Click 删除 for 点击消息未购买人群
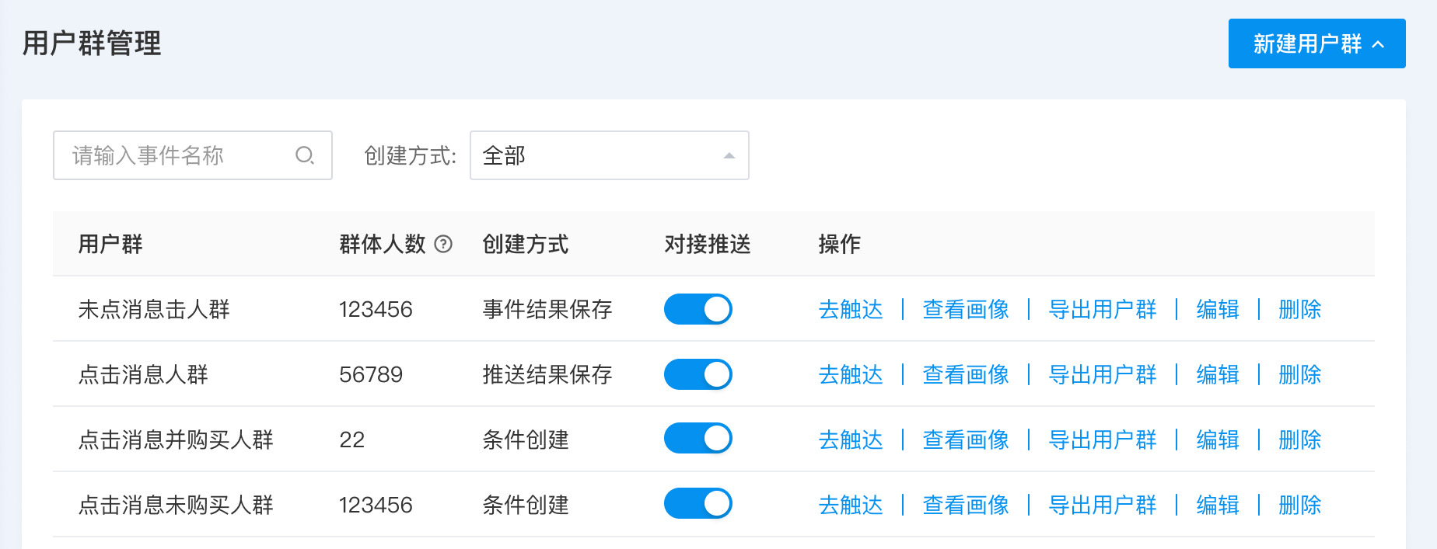Viewport: 1437px width, 549px height. (x=1300, y=505)
